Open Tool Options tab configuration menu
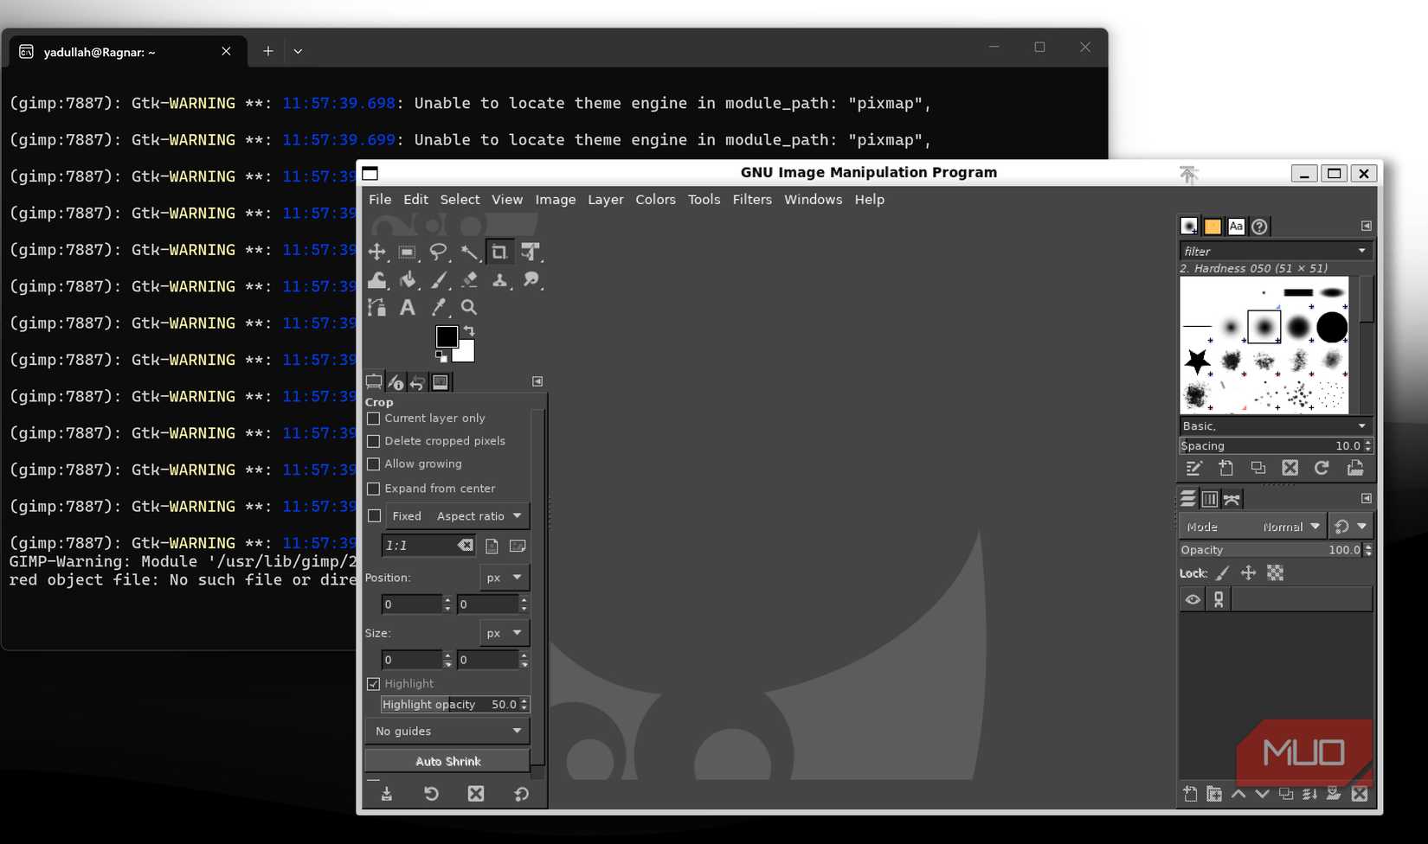Image resolution: width=1428 pixels, height=844 pixels. [x=537, y=381]
